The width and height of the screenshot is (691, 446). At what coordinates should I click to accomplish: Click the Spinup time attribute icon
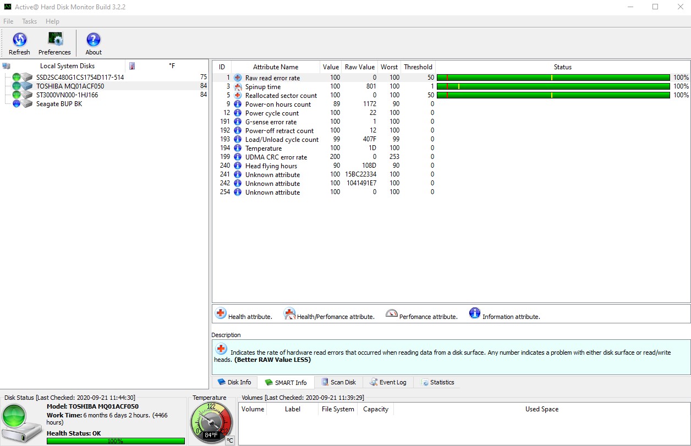238,87
